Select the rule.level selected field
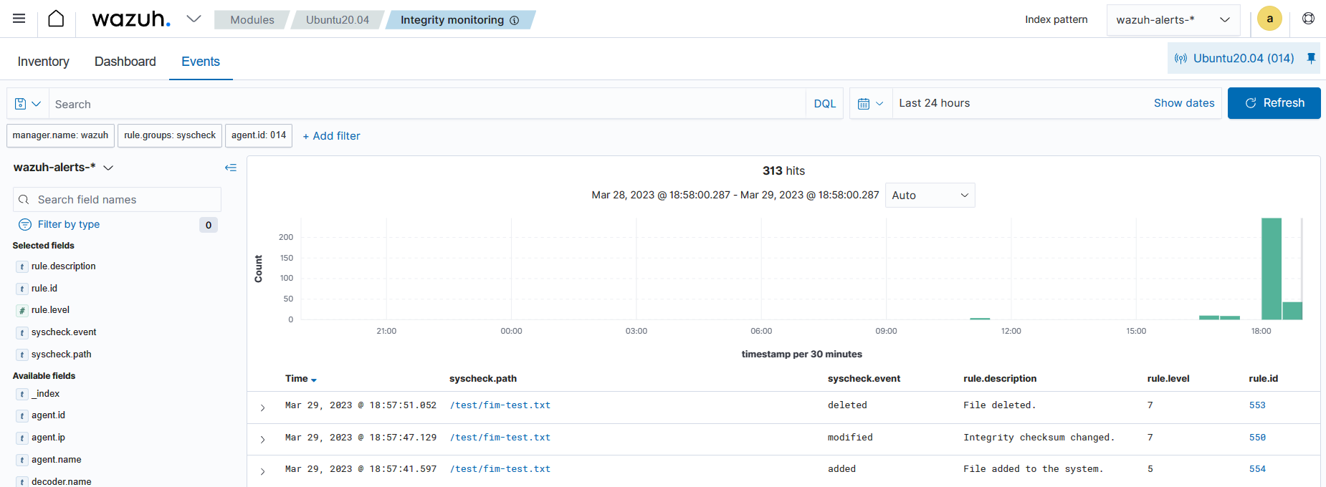 click(50, 310)
